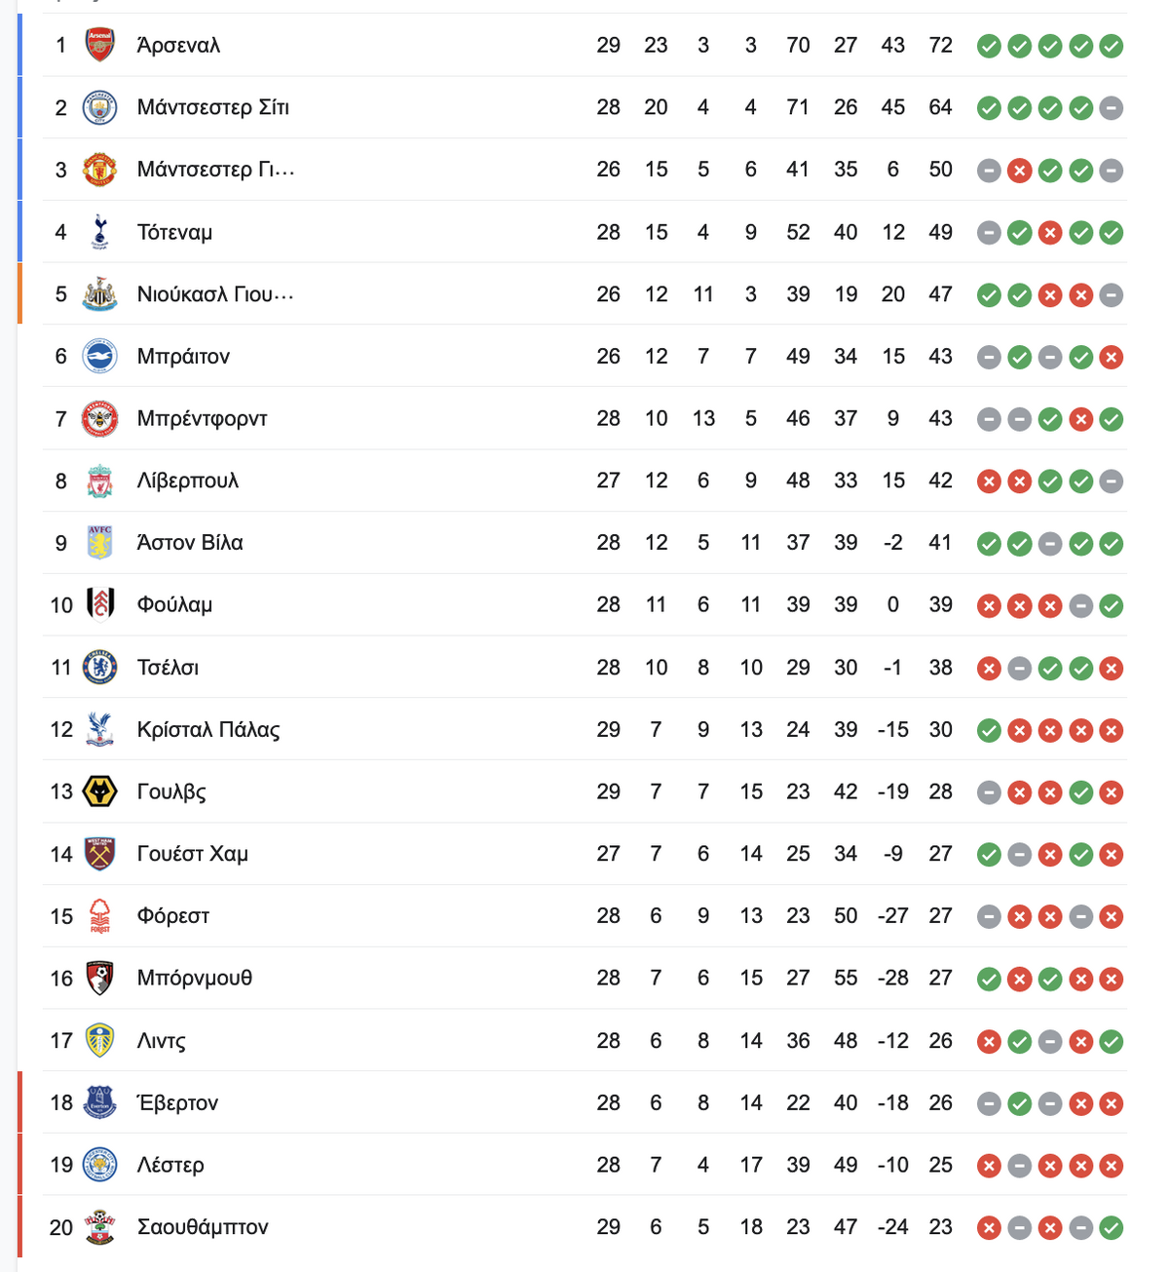Click the Brentford bee crest

(99, 419)
